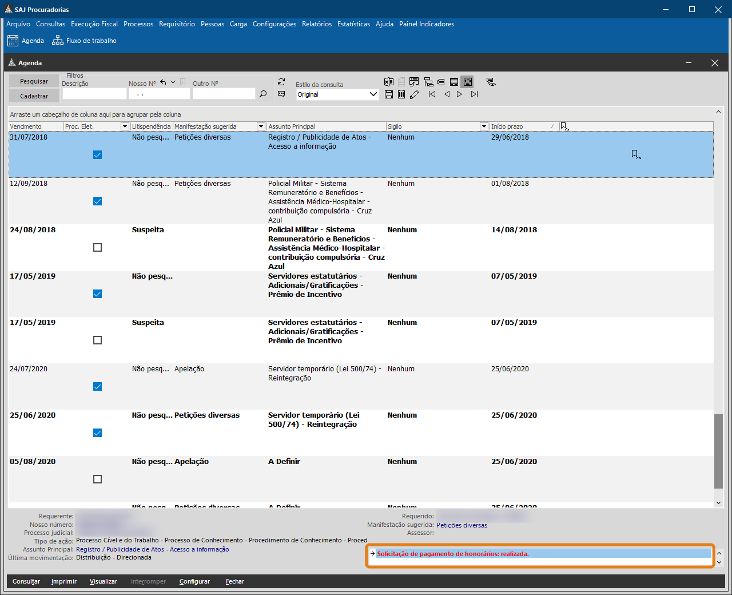Click the grid scrollbar down arrow

[x=719, y=503]
